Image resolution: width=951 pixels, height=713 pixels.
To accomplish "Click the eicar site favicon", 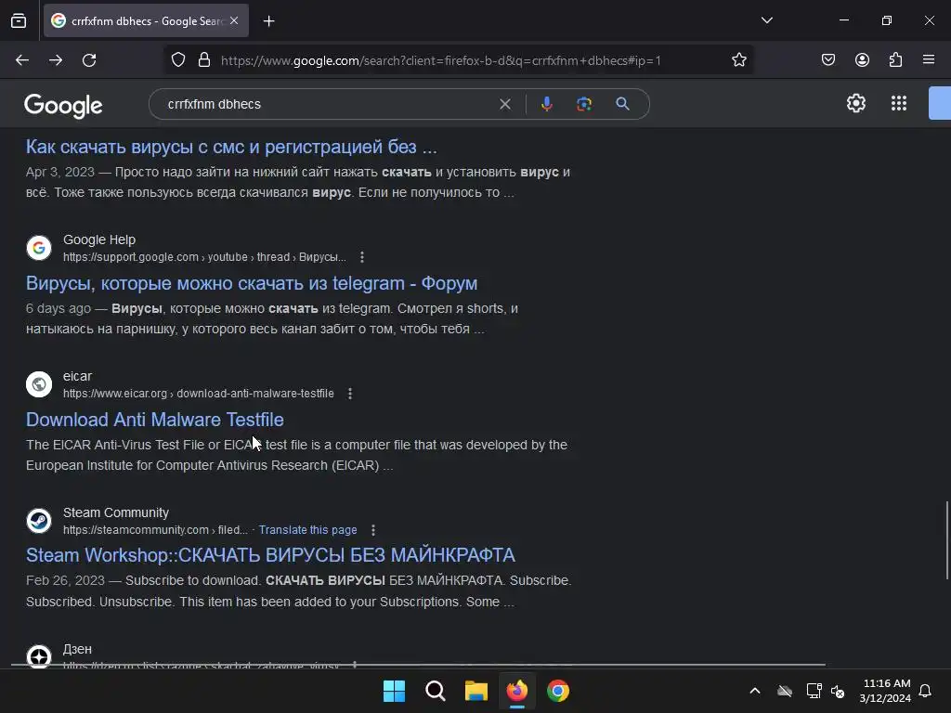I will point(39,384).
